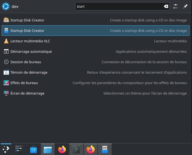Screen dimensions: 192x155
Task: Clear the search field text
Action: pos(166,6)
